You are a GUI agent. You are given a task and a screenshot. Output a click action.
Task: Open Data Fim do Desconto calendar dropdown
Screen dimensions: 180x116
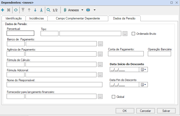pyautogui.click(x=143, y=85)
